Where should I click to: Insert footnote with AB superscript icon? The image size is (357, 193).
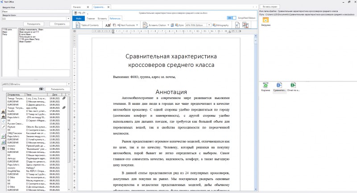pos(108,25)
